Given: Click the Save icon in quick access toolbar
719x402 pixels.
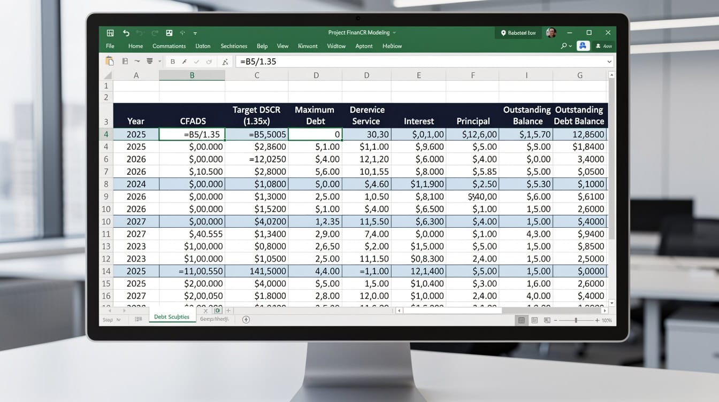Looking at the screenshot, I should (x=169, y=33).
